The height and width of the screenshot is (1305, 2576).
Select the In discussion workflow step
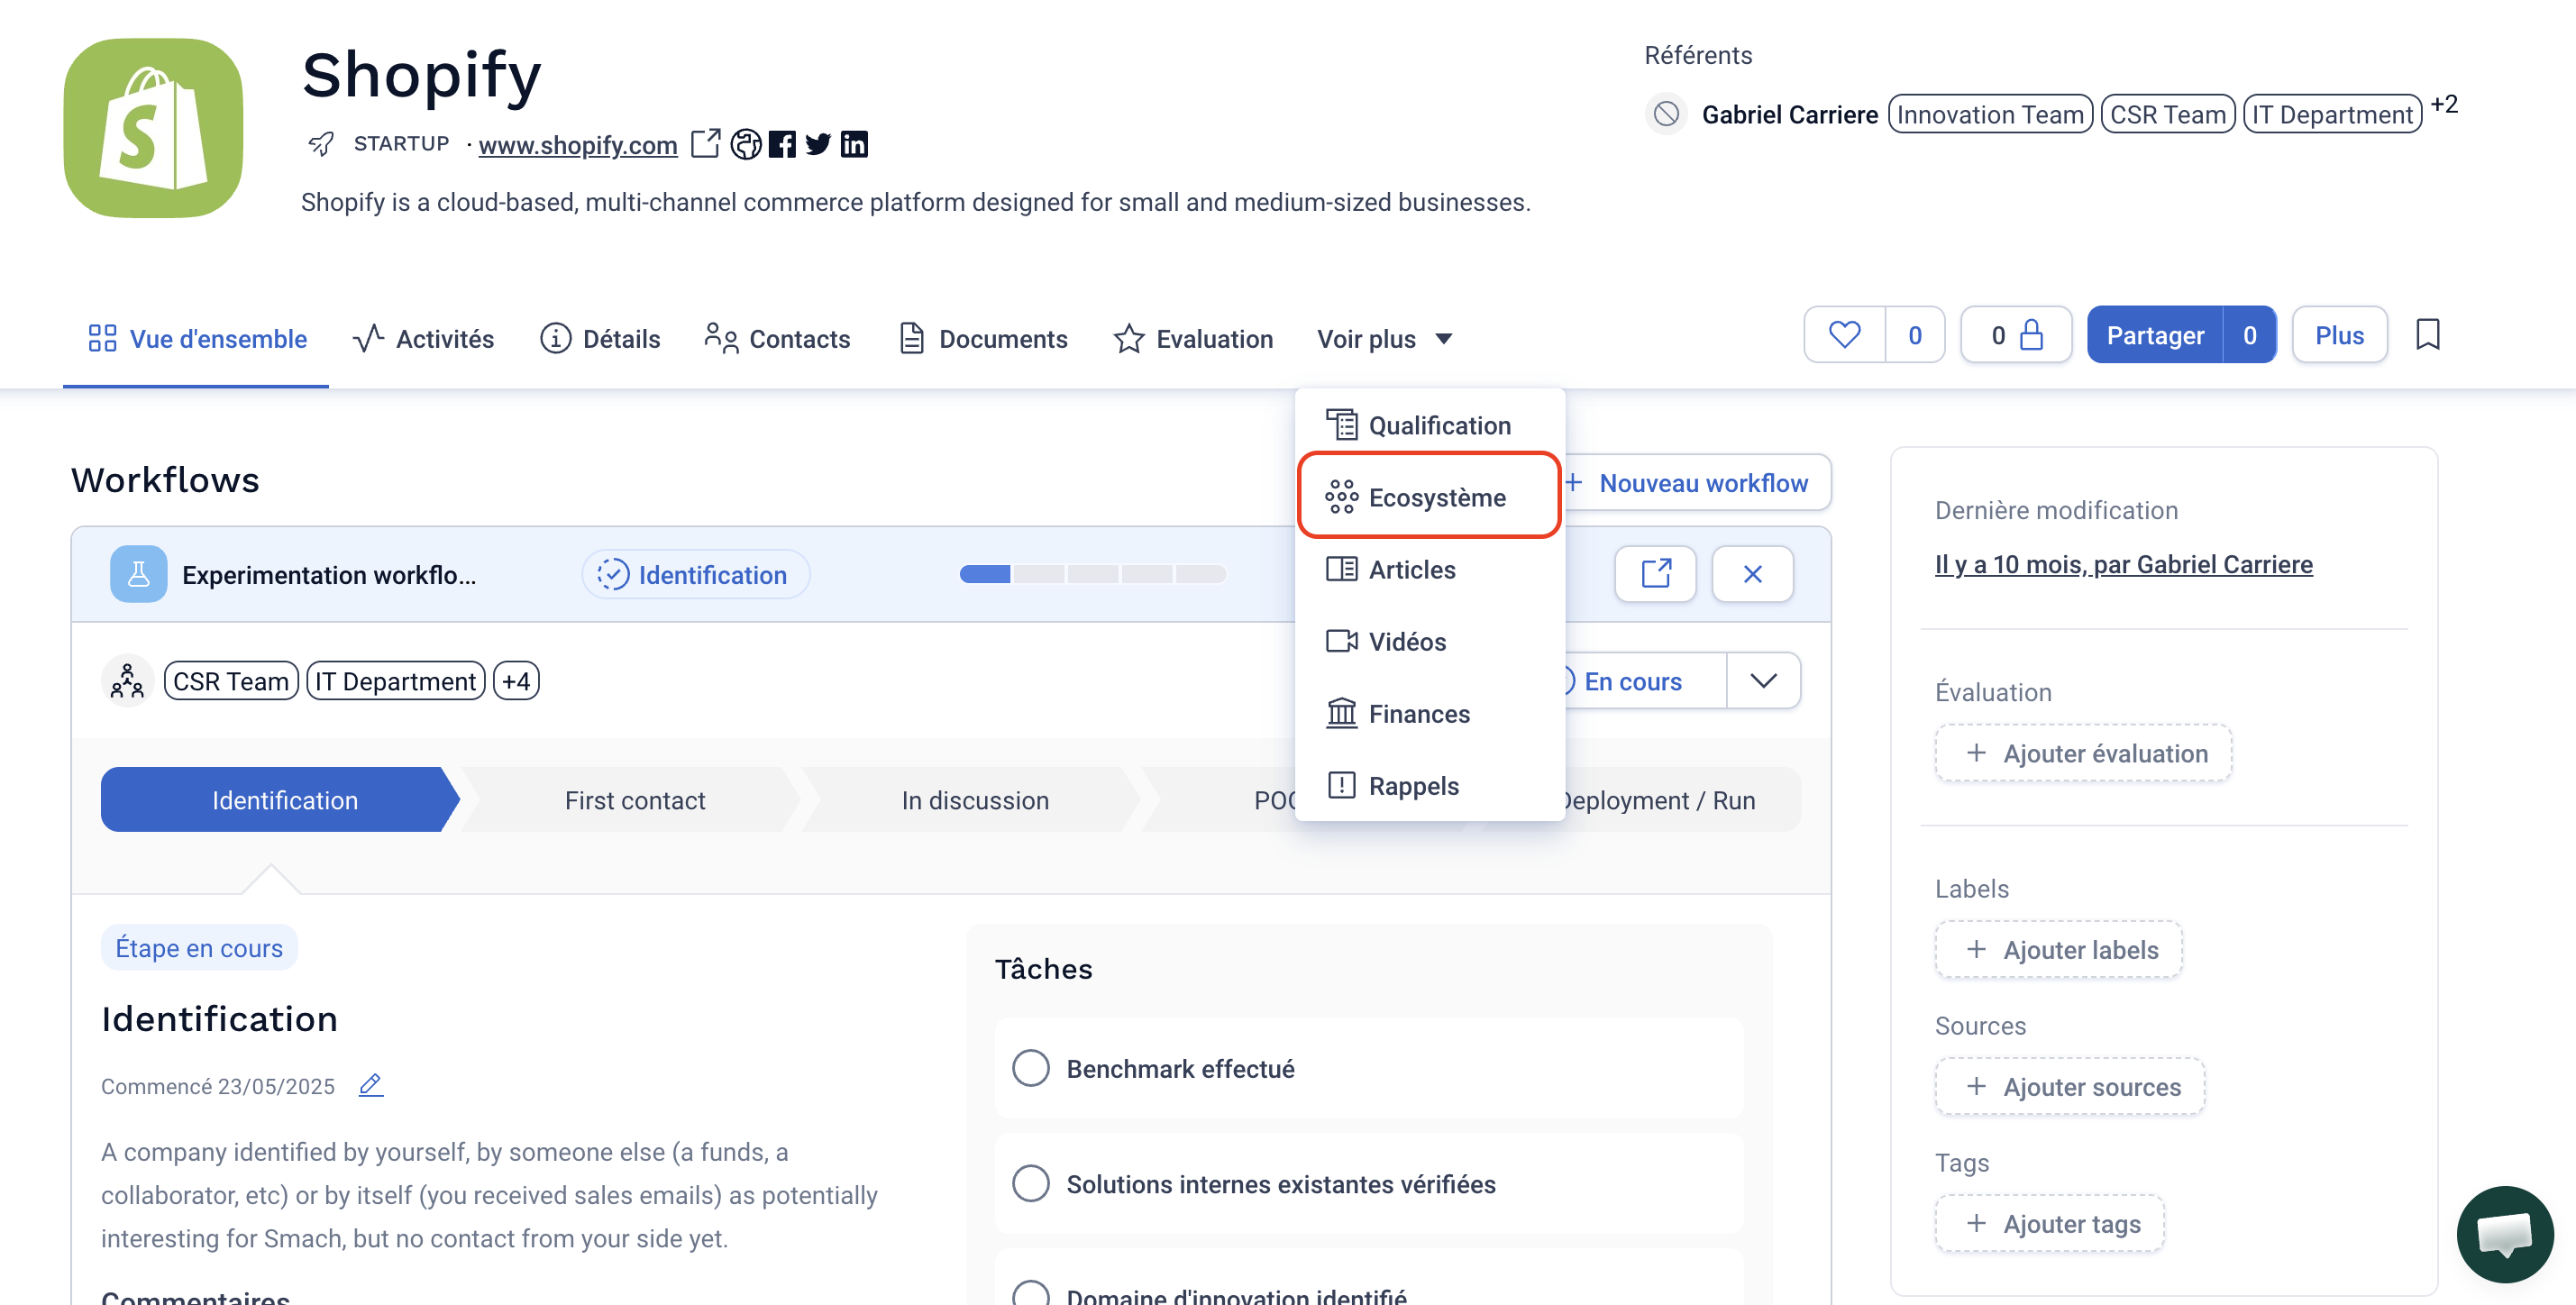tap(975, 800)
